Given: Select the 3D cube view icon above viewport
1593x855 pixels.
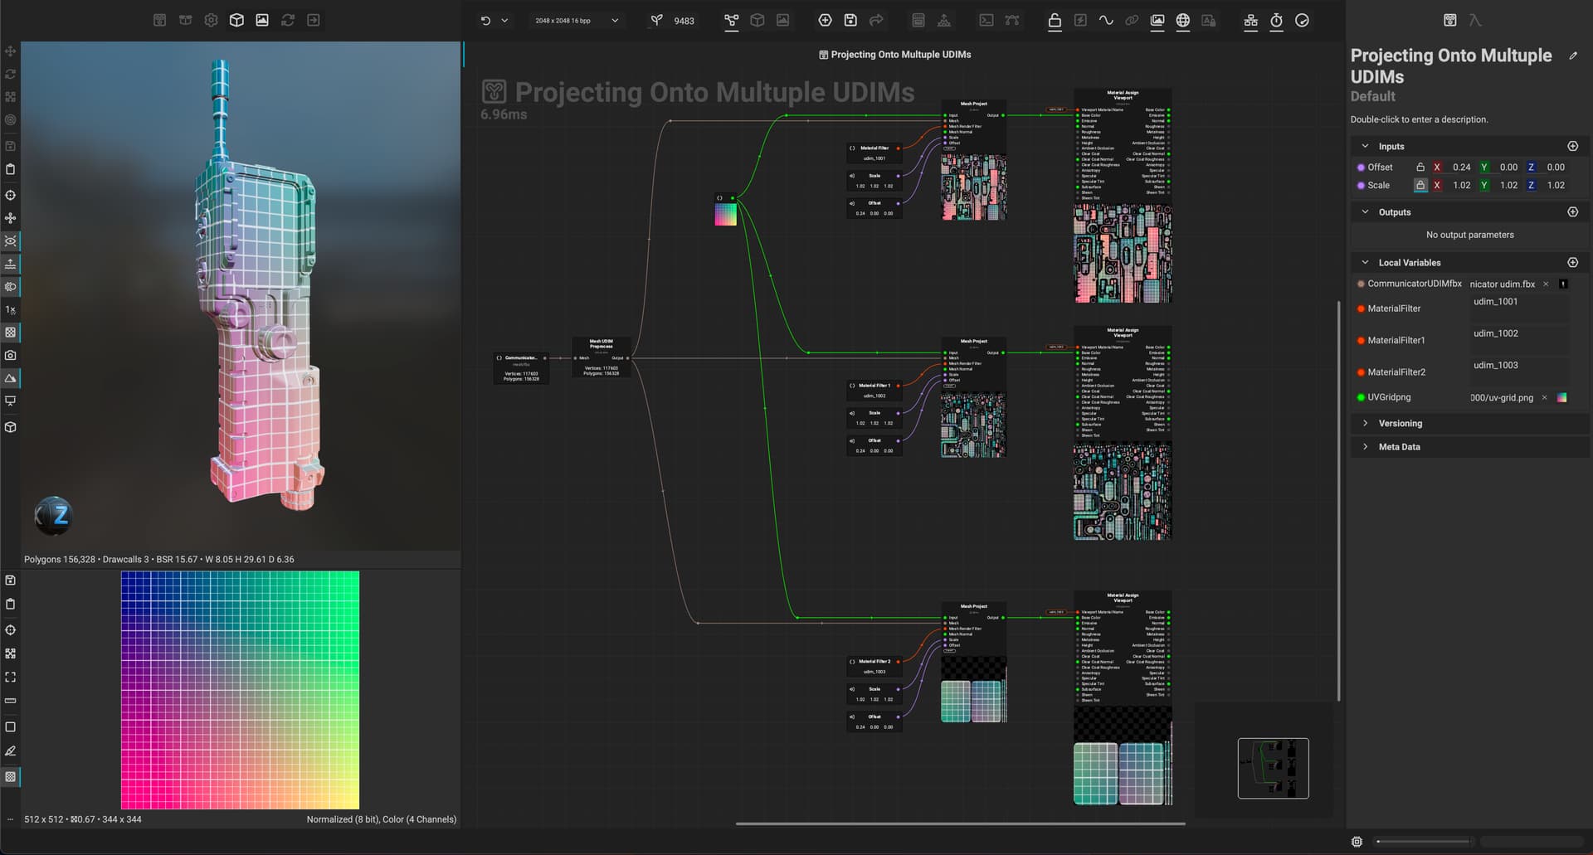Looking at the screenshot, I should pos(236,21).
